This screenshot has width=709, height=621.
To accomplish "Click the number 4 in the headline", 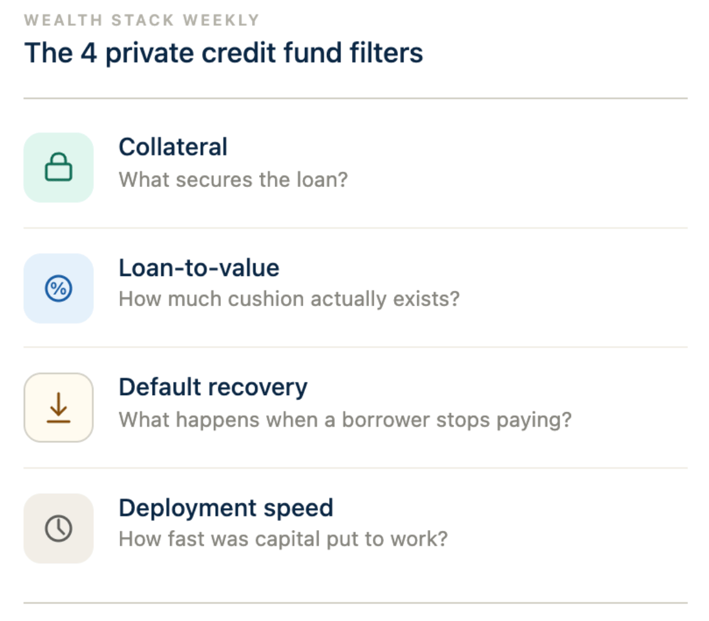I will (87, 53).
